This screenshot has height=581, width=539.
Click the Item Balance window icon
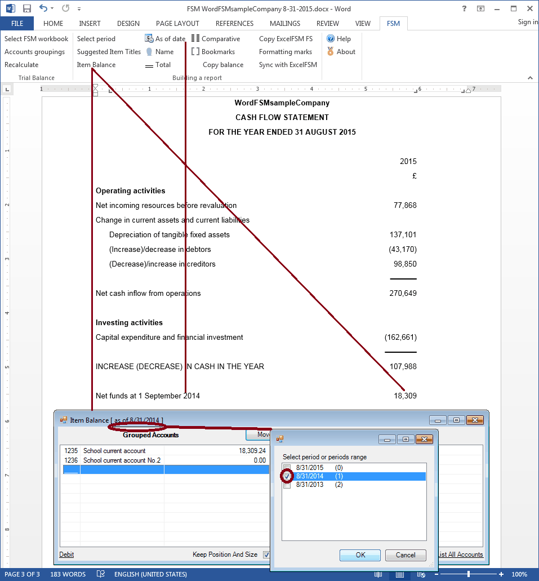coord(64,420)
